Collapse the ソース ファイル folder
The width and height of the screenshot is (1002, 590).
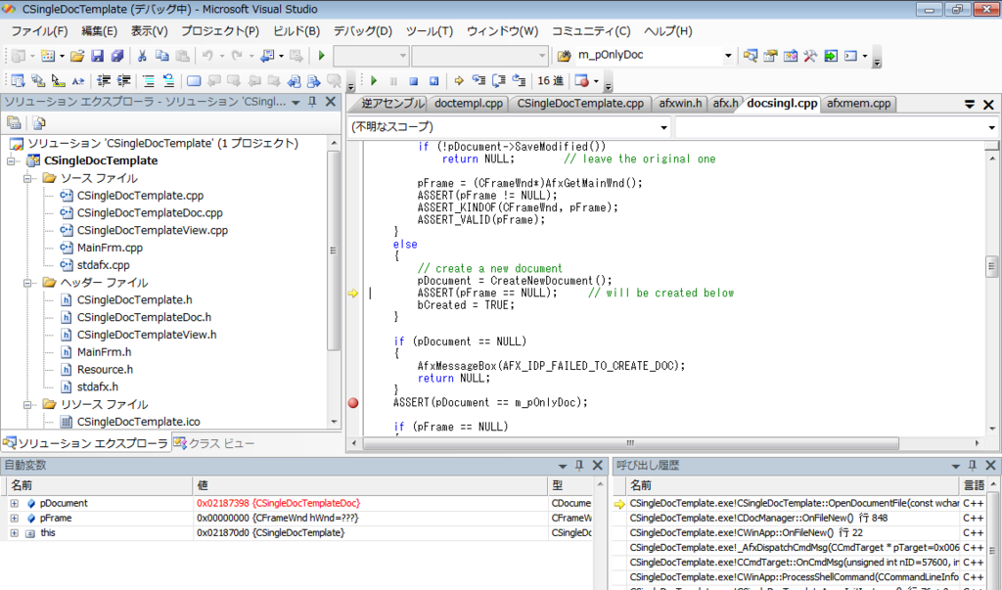point(27,178)
